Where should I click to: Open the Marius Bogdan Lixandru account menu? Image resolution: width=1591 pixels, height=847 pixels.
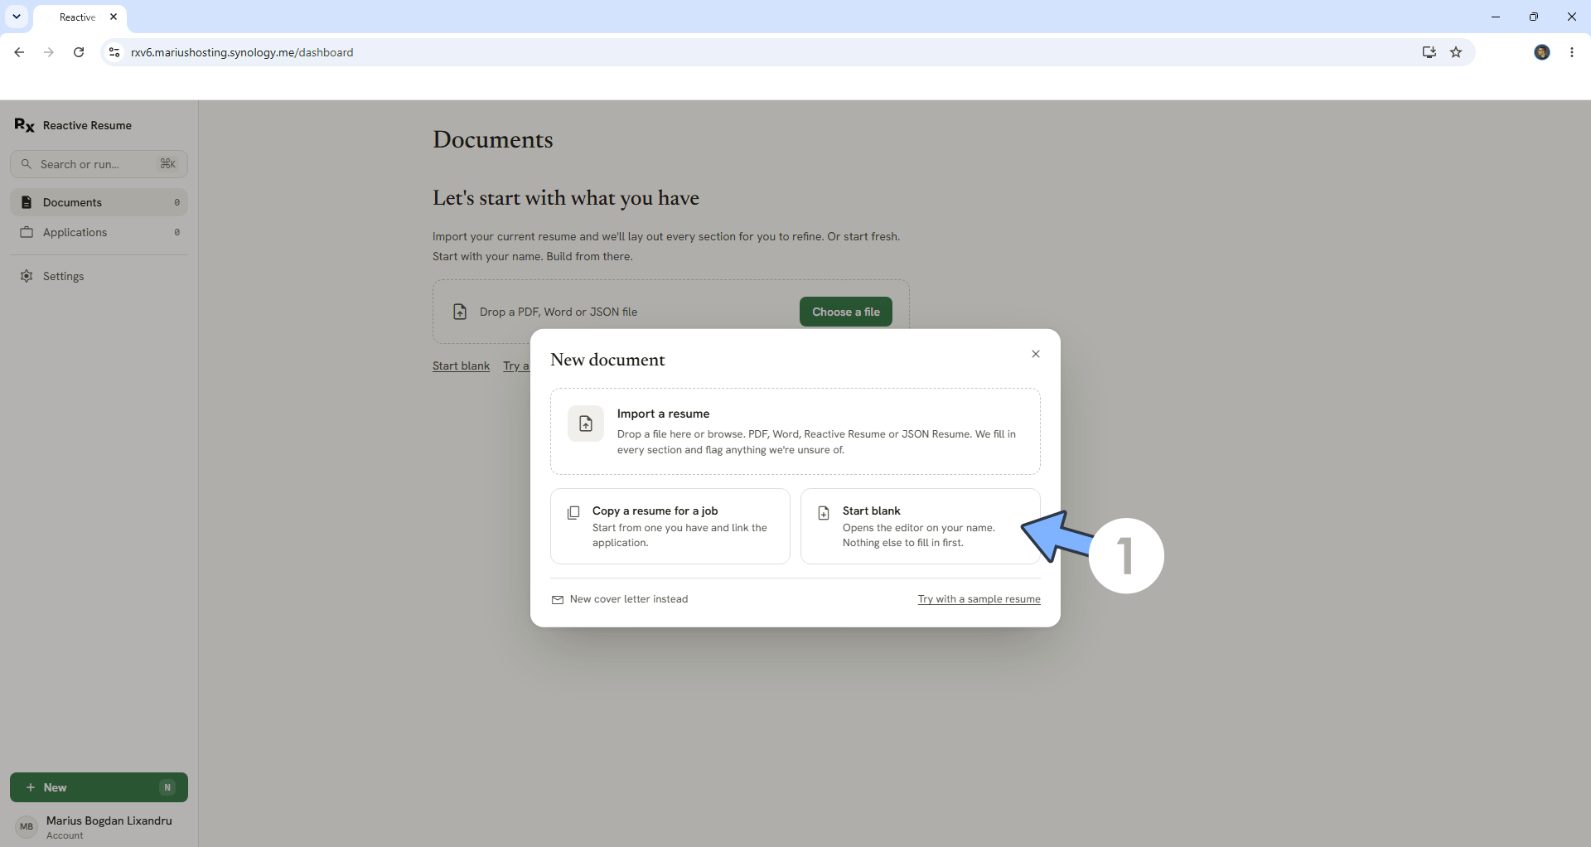click(99, 826)
